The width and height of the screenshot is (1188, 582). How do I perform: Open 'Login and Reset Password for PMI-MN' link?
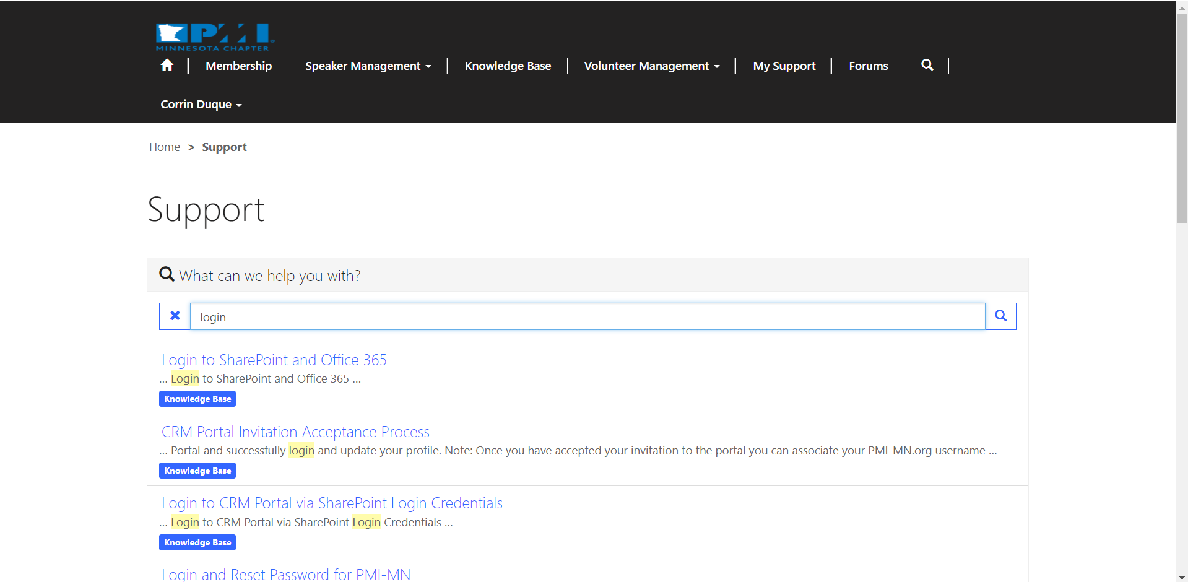[x=285, y=575]
